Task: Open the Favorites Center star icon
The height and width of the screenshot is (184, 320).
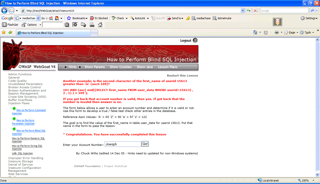Action: coord(3,32)
